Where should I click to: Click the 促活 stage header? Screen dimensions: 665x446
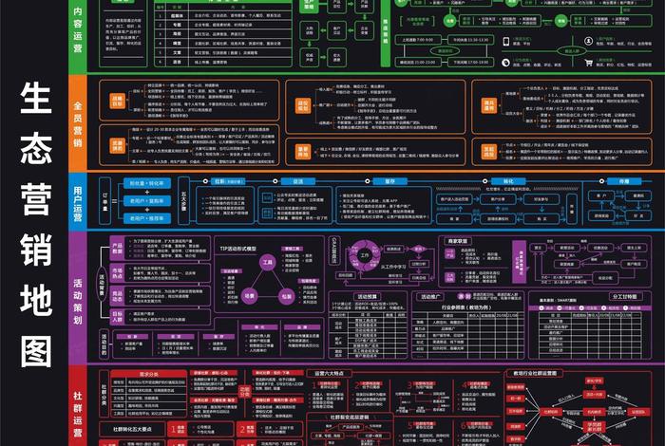click(297, 179)
